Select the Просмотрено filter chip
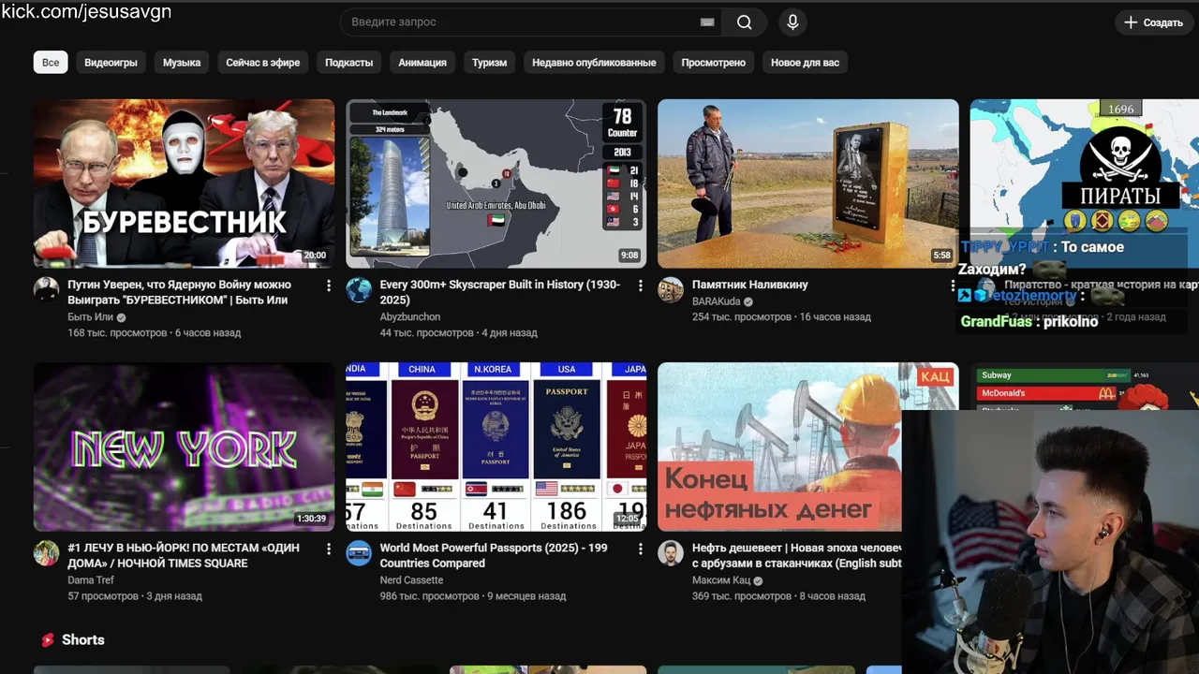Screen dimensions: 1199x674 (714, 63)
